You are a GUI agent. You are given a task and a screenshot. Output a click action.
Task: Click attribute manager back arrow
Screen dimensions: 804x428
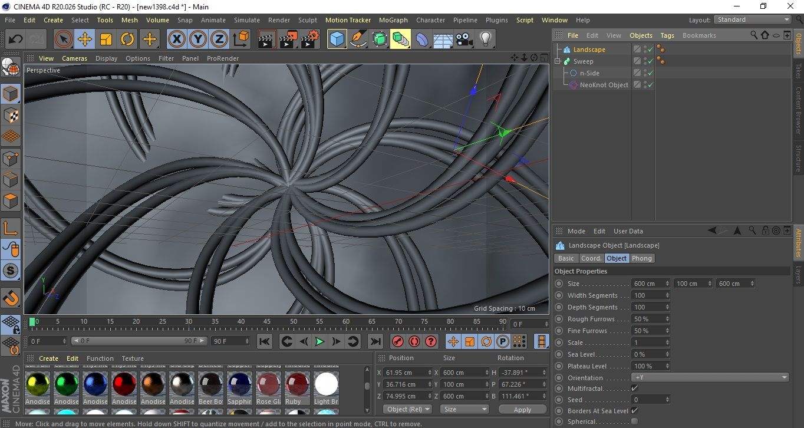(x=713, y=231)
